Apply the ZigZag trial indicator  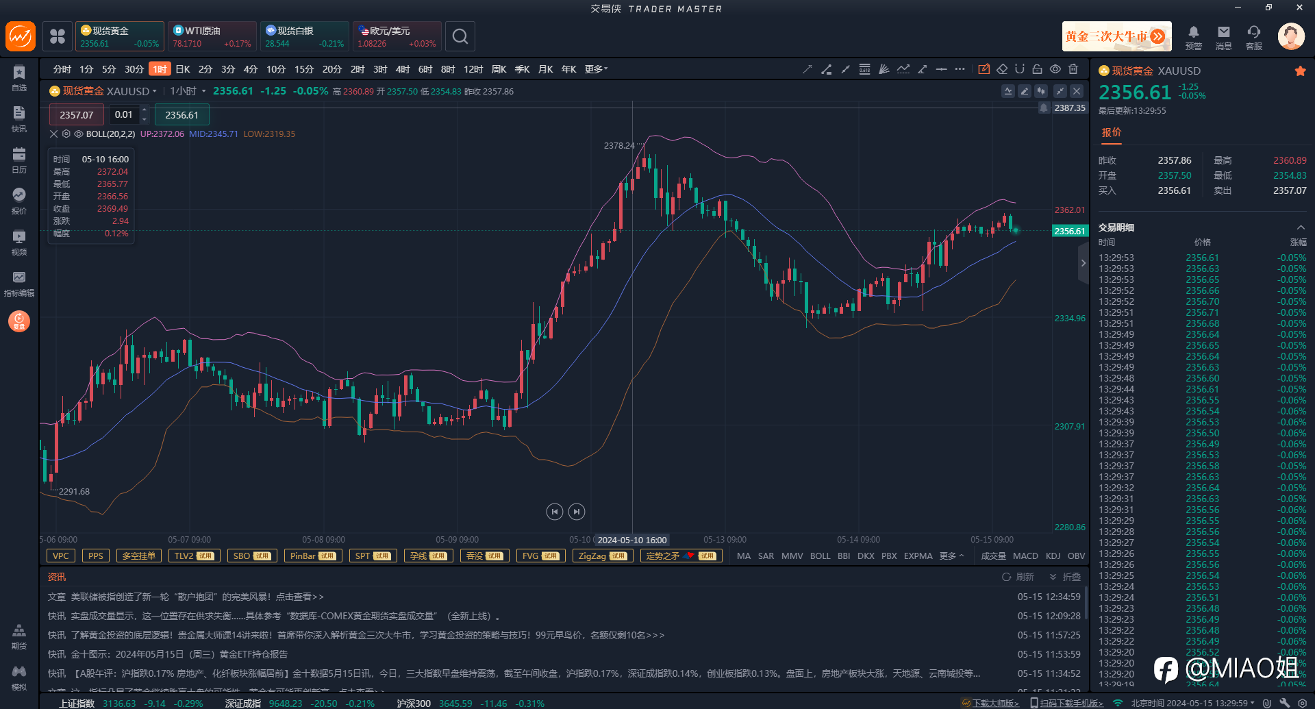603,556
